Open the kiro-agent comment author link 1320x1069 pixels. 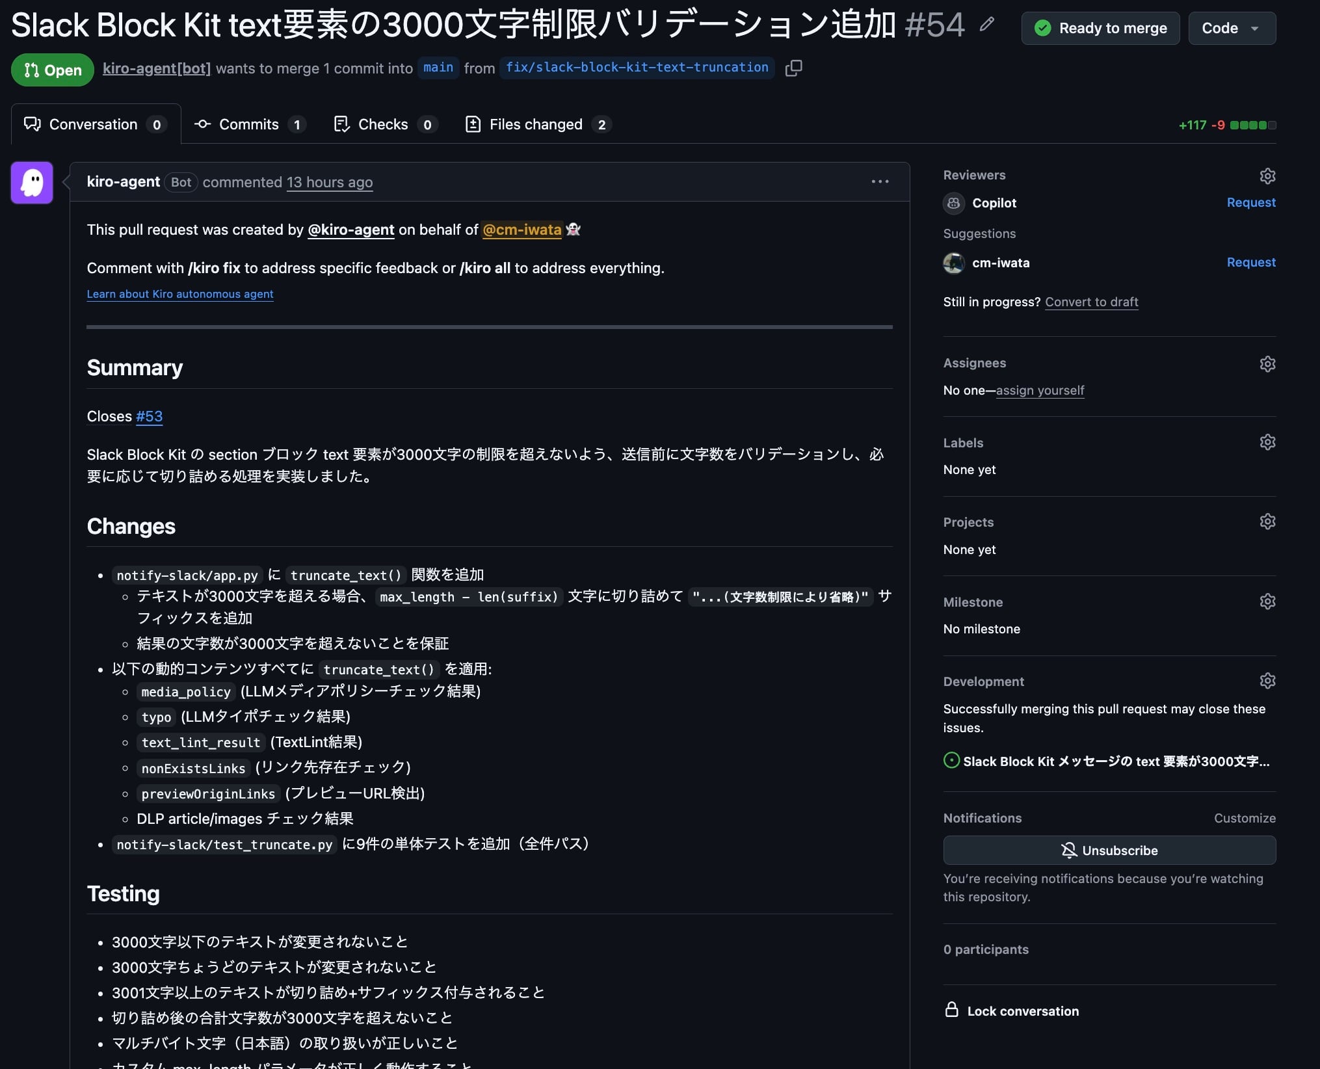coord(124,182)
